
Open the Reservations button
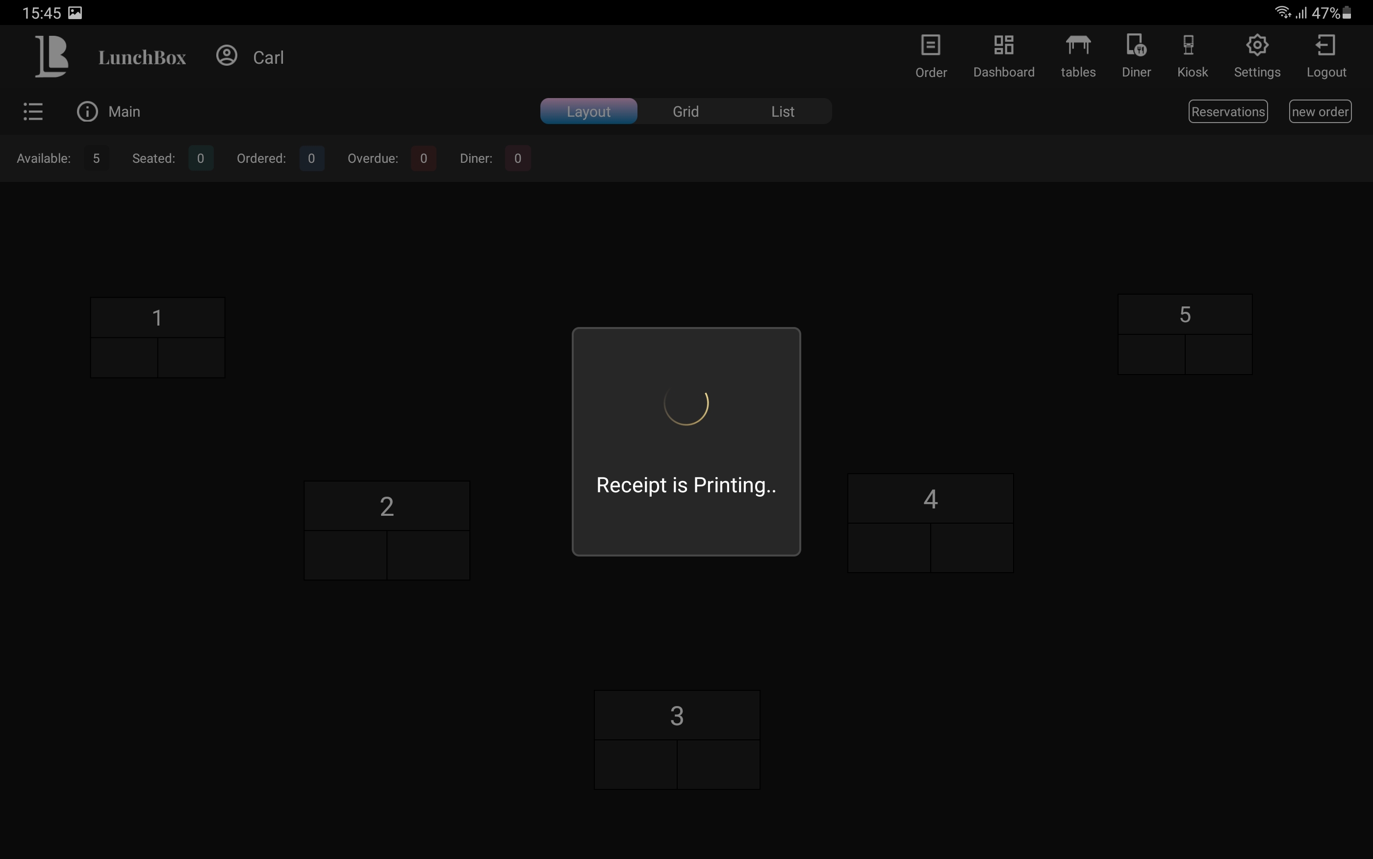tap(1227, 111)
